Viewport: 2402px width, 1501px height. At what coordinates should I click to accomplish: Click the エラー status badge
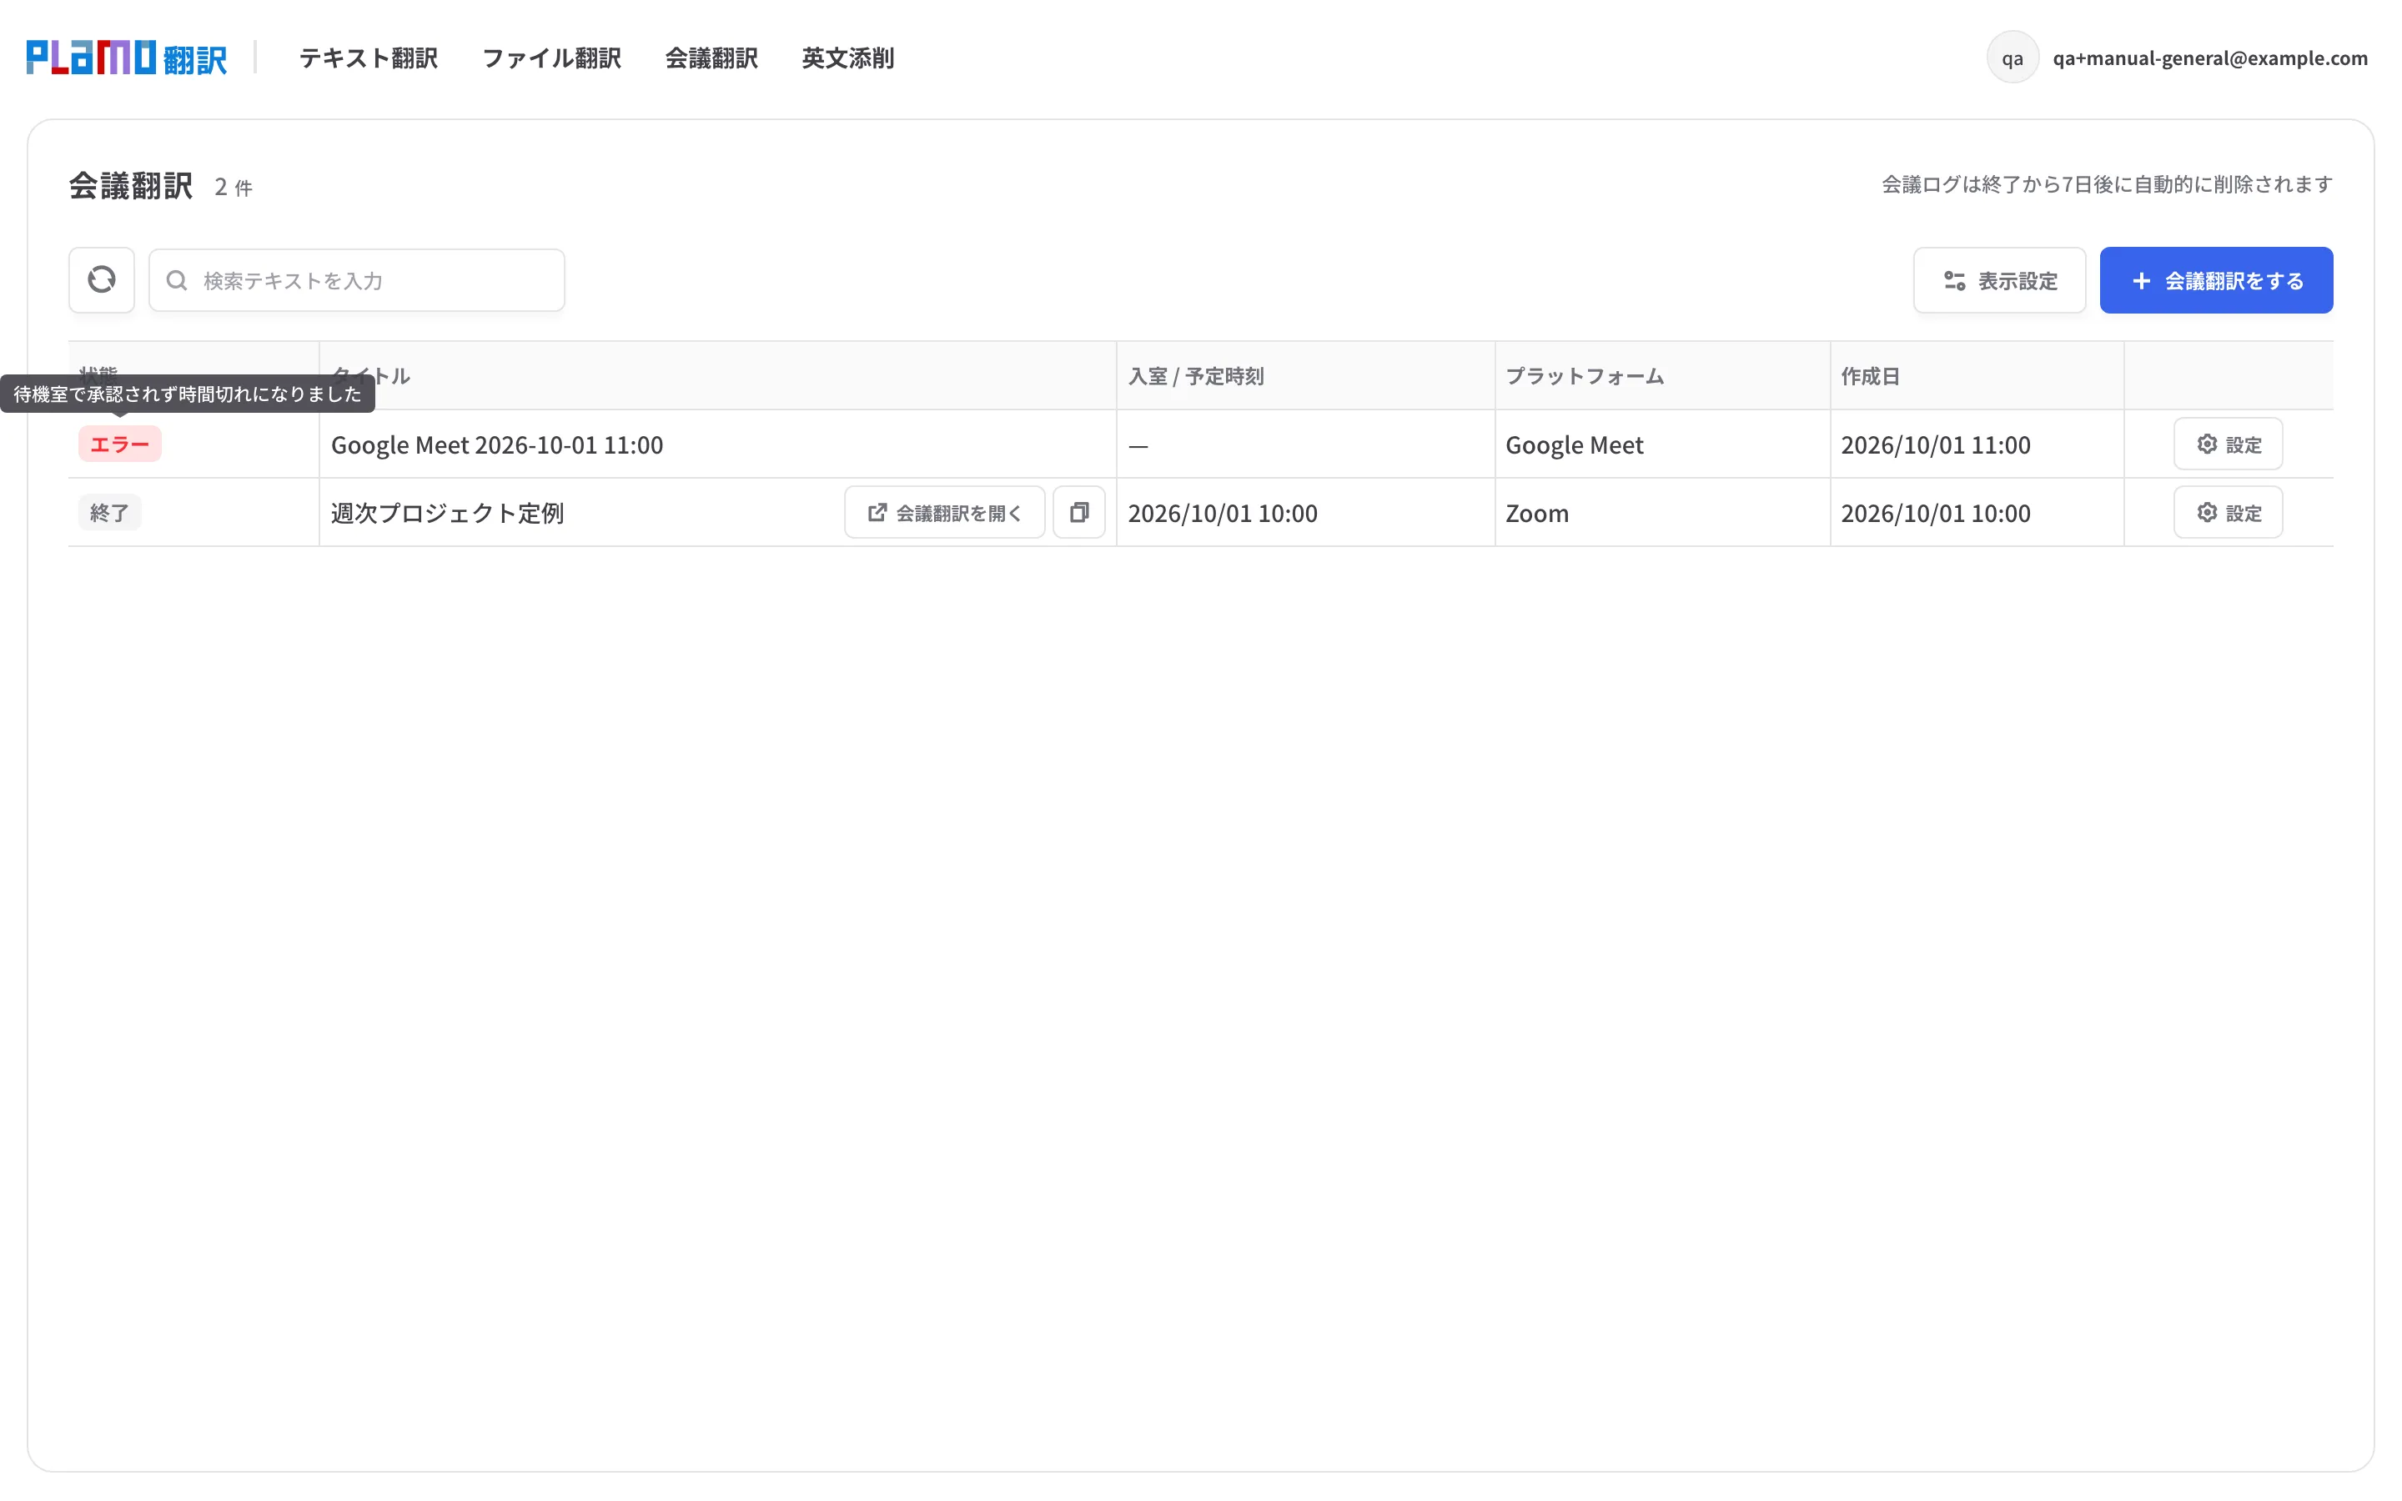(119, 444)
